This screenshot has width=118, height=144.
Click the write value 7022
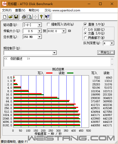97,78
